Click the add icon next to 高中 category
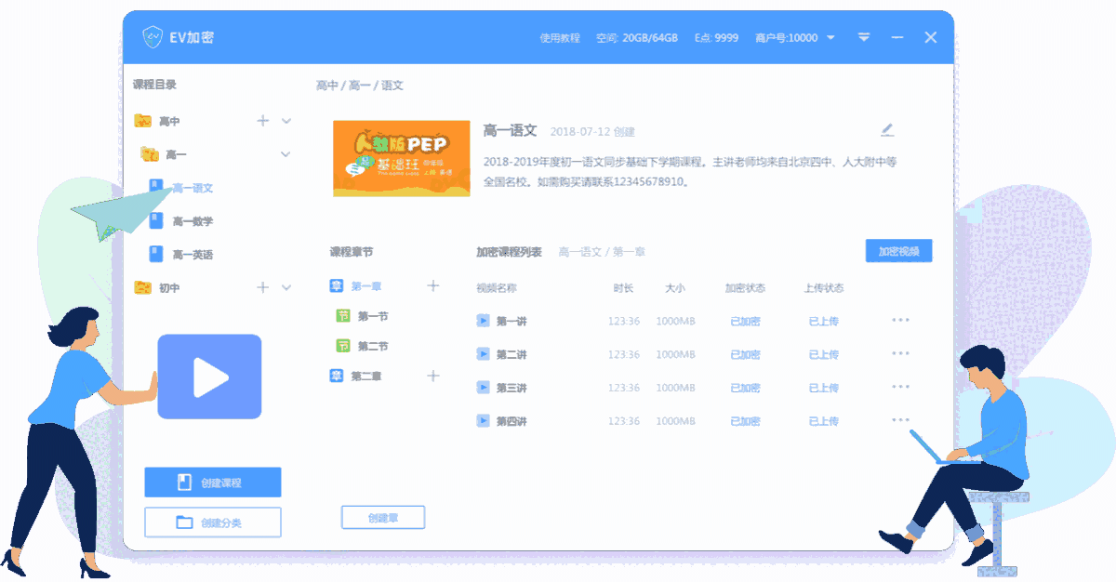The width and height of the screenshot is (1116, 582). (x=261, y=120)
